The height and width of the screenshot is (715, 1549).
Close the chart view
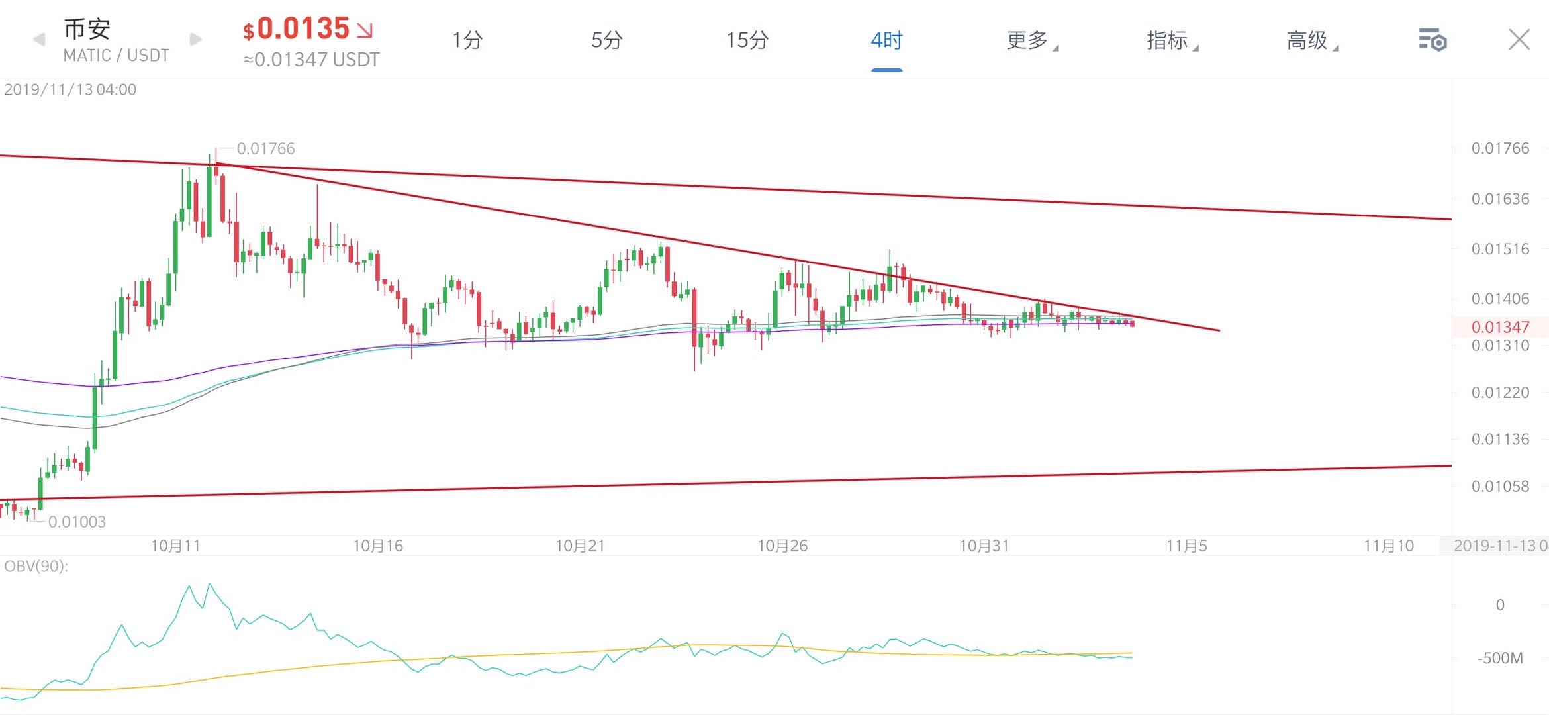pyautogui.click(x=1519, y=40)
